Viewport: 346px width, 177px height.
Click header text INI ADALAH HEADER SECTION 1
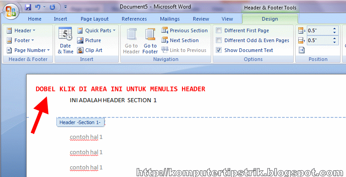point(113,100)
